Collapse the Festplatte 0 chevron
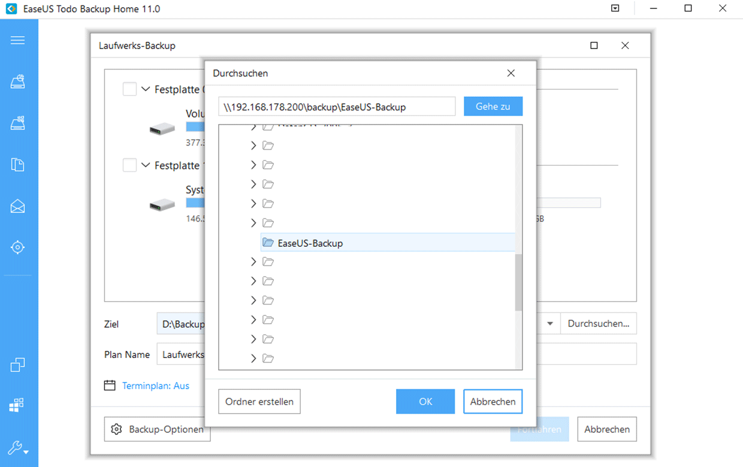 (x=146, y=89)
